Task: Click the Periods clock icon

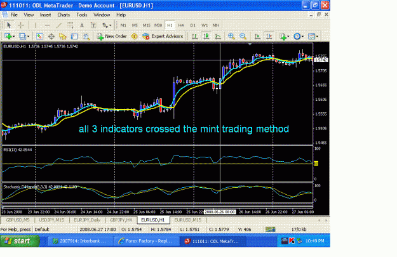Action: tap(297, 36)
